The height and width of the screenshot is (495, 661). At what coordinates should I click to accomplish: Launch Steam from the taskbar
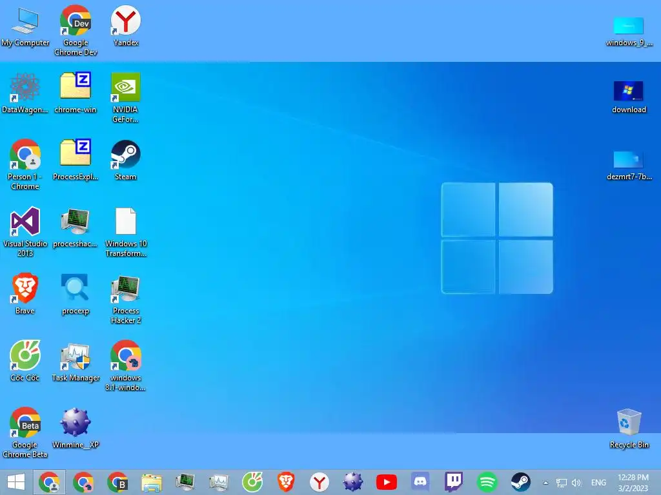pyautogui.click(x=521, y=482)
